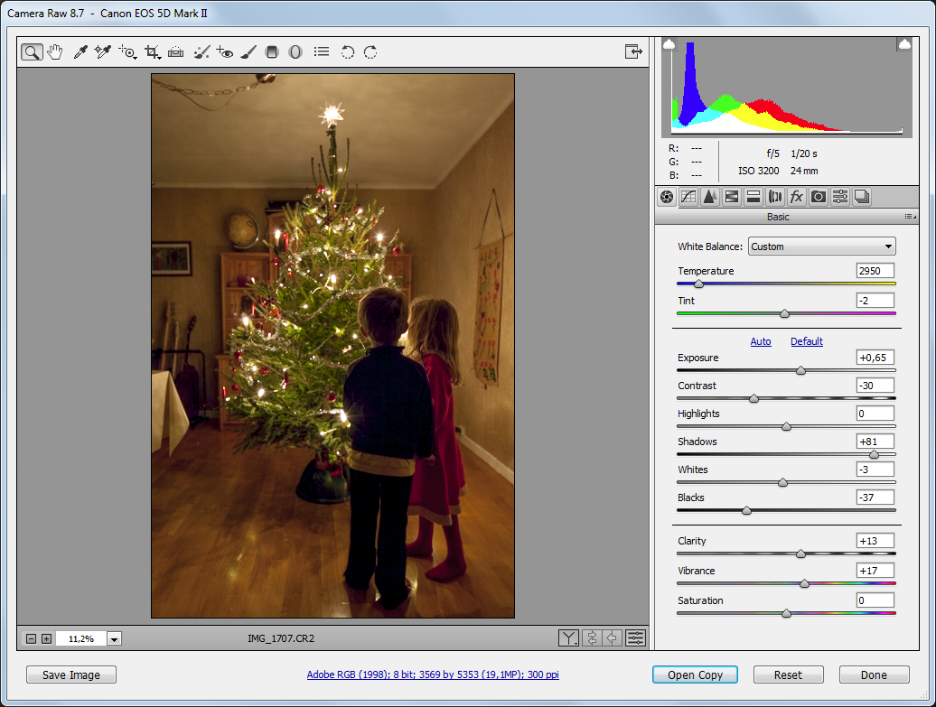Rotate image 90 degrees counterclockwise
The height and width of the screenshot is (707, 936).
click(x=348, y=51)
